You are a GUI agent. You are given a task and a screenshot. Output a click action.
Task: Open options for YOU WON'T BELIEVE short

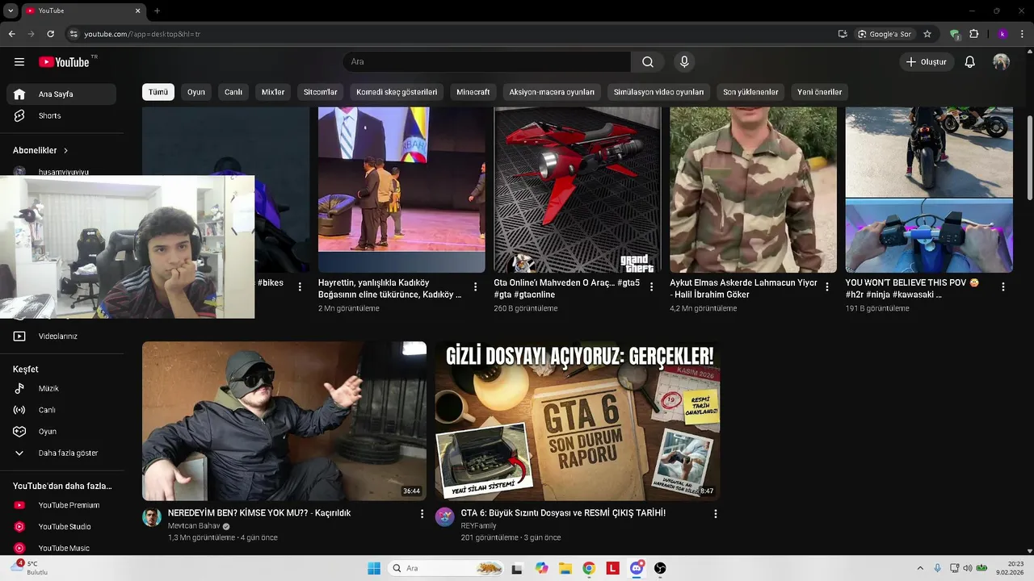(1003, 286)
